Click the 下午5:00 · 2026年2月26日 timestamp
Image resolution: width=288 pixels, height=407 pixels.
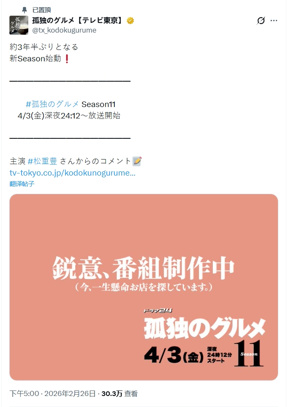(53, 393)
